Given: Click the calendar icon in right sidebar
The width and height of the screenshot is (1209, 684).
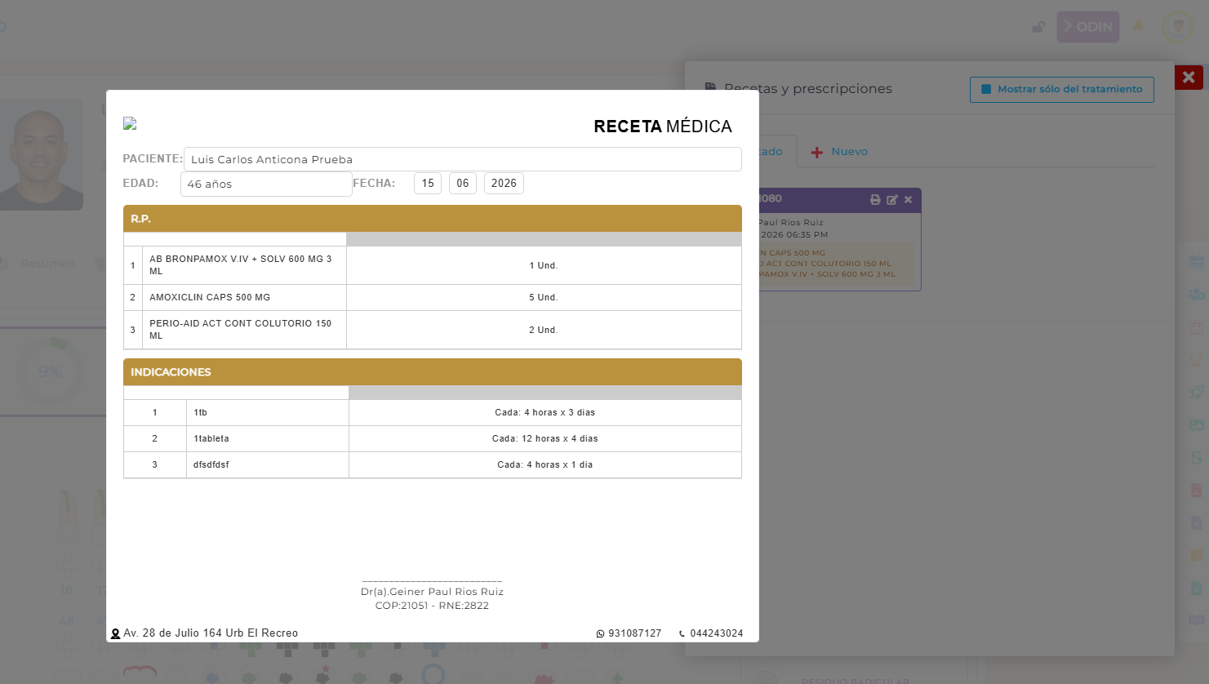Looking at the screenshot, I should 1196,263.
